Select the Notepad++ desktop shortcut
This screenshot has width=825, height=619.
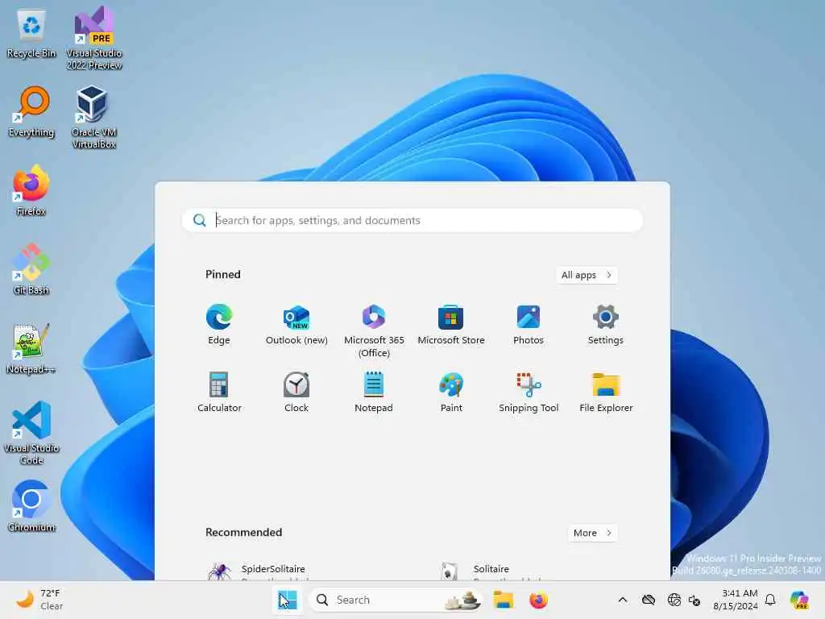(x=31, y=348)
